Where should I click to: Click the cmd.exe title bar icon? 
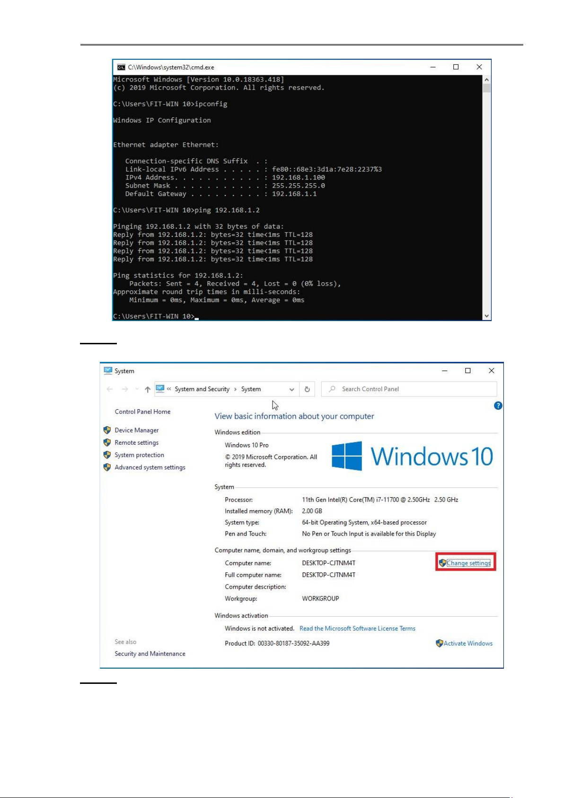(x=121, y=67)
